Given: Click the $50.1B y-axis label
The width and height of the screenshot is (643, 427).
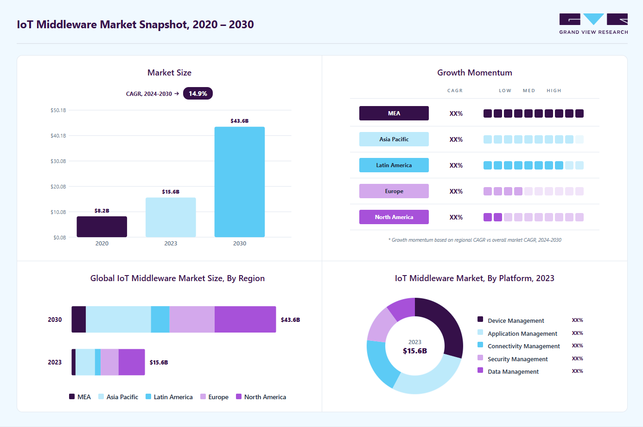Looking at the screenshot, I should pos(58,110).
